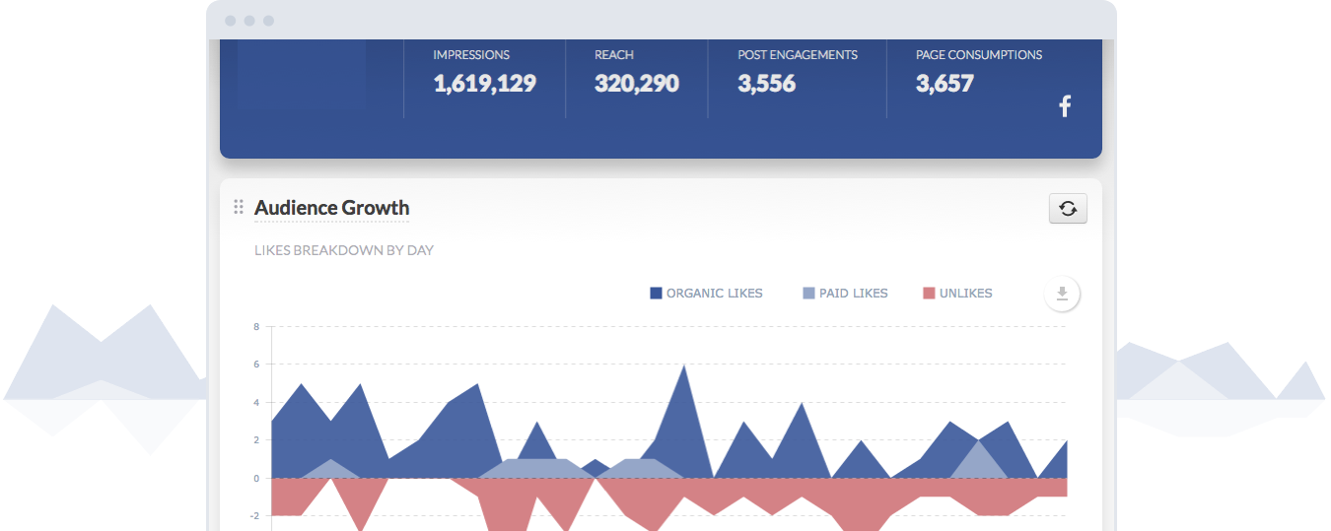
Task: Click the Facebook logo icon
Action: 1065,106
